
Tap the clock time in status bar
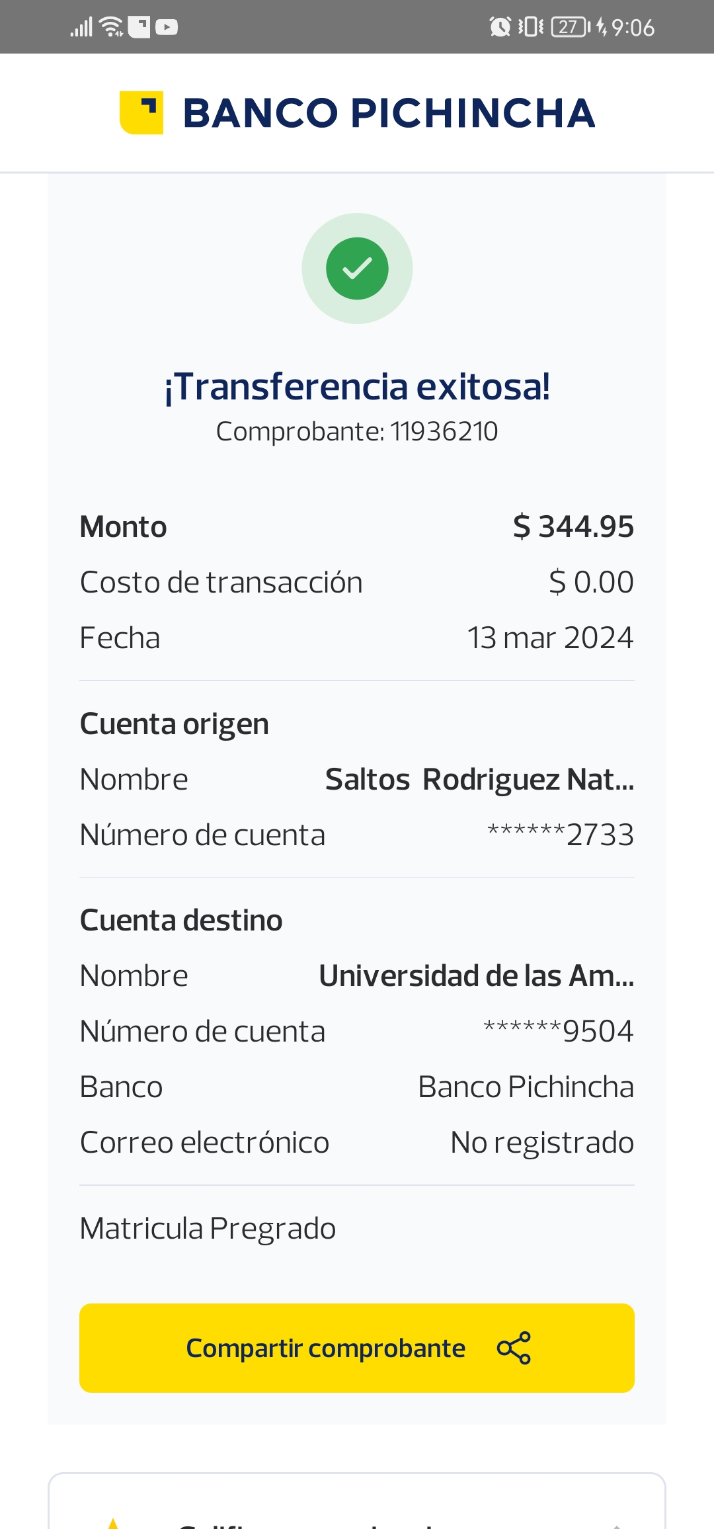coord(633,28)
